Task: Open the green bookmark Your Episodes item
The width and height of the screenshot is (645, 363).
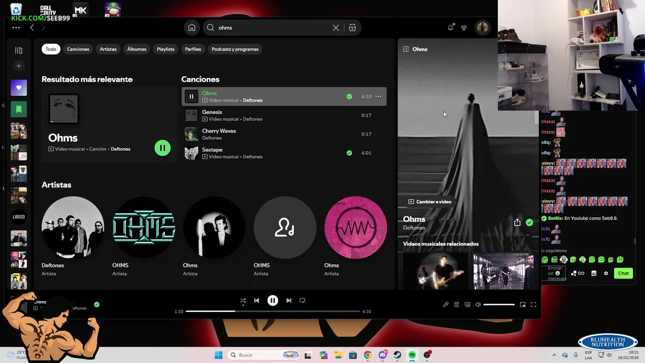Action: [x=19, y=109]
